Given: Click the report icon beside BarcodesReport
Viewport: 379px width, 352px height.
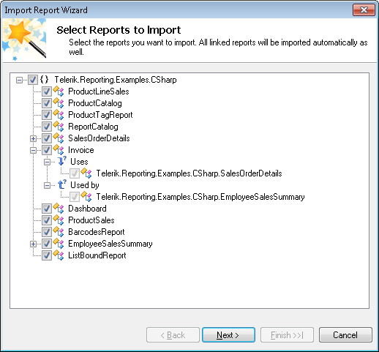Looking at the screenshot, I should click(x=59, y=232).
